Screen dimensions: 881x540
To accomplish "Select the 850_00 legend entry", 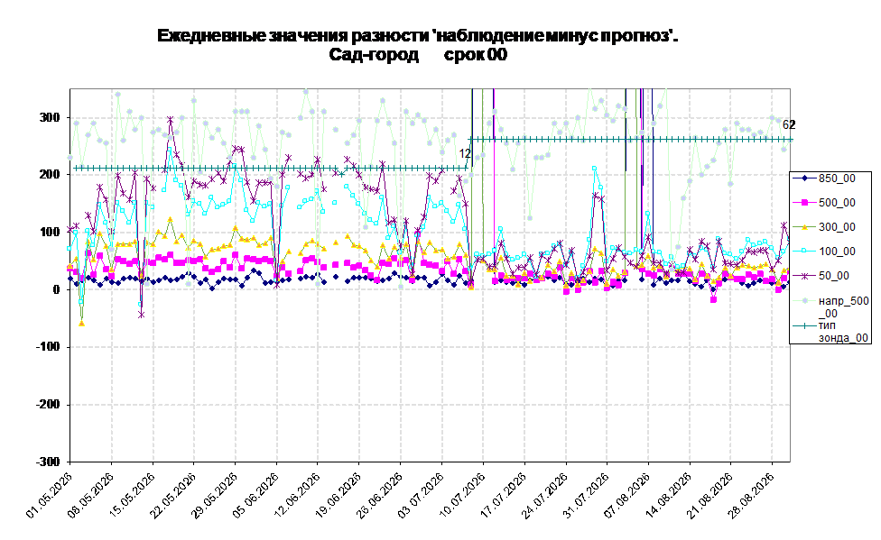I will point(824,178).
